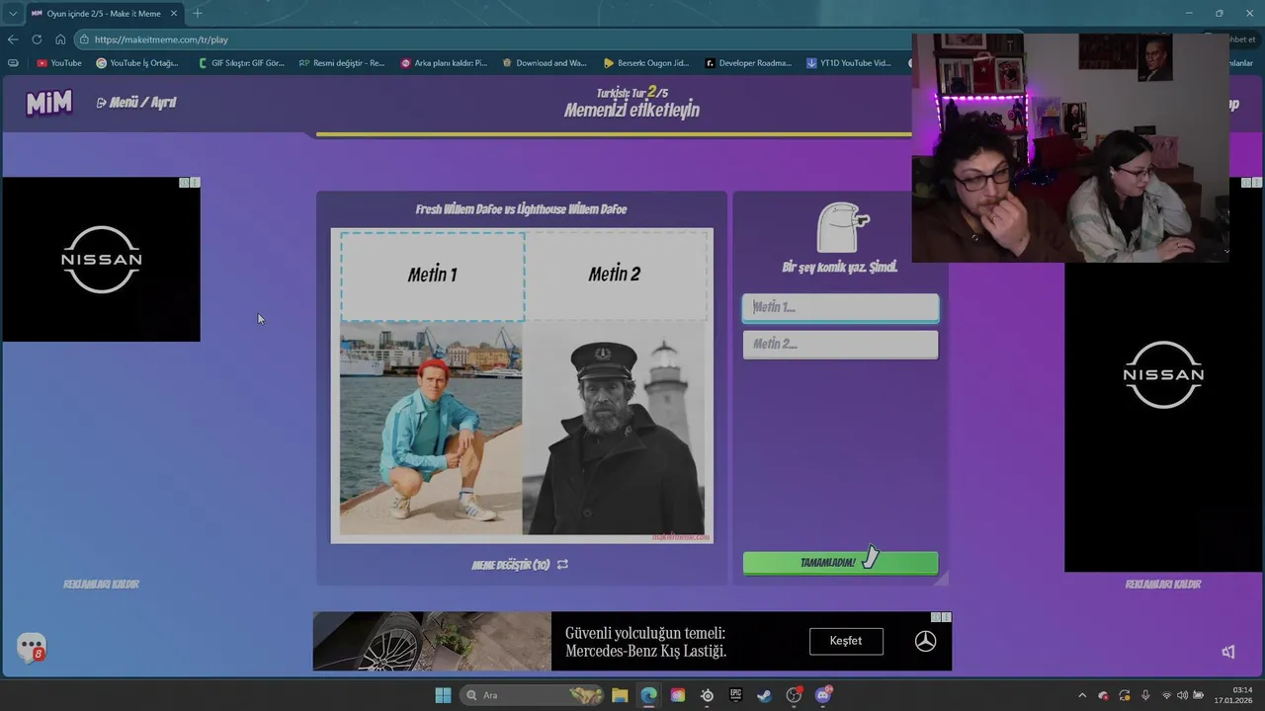Focus the Metin 1 input field
Screen dimensions: 1265x711
840,307
